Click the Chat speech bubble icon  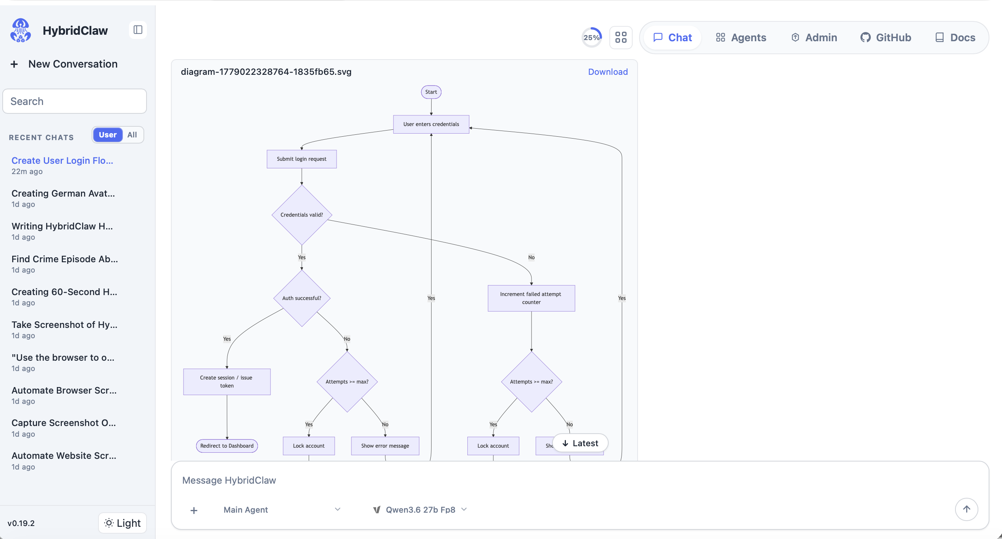pos(658,37)
